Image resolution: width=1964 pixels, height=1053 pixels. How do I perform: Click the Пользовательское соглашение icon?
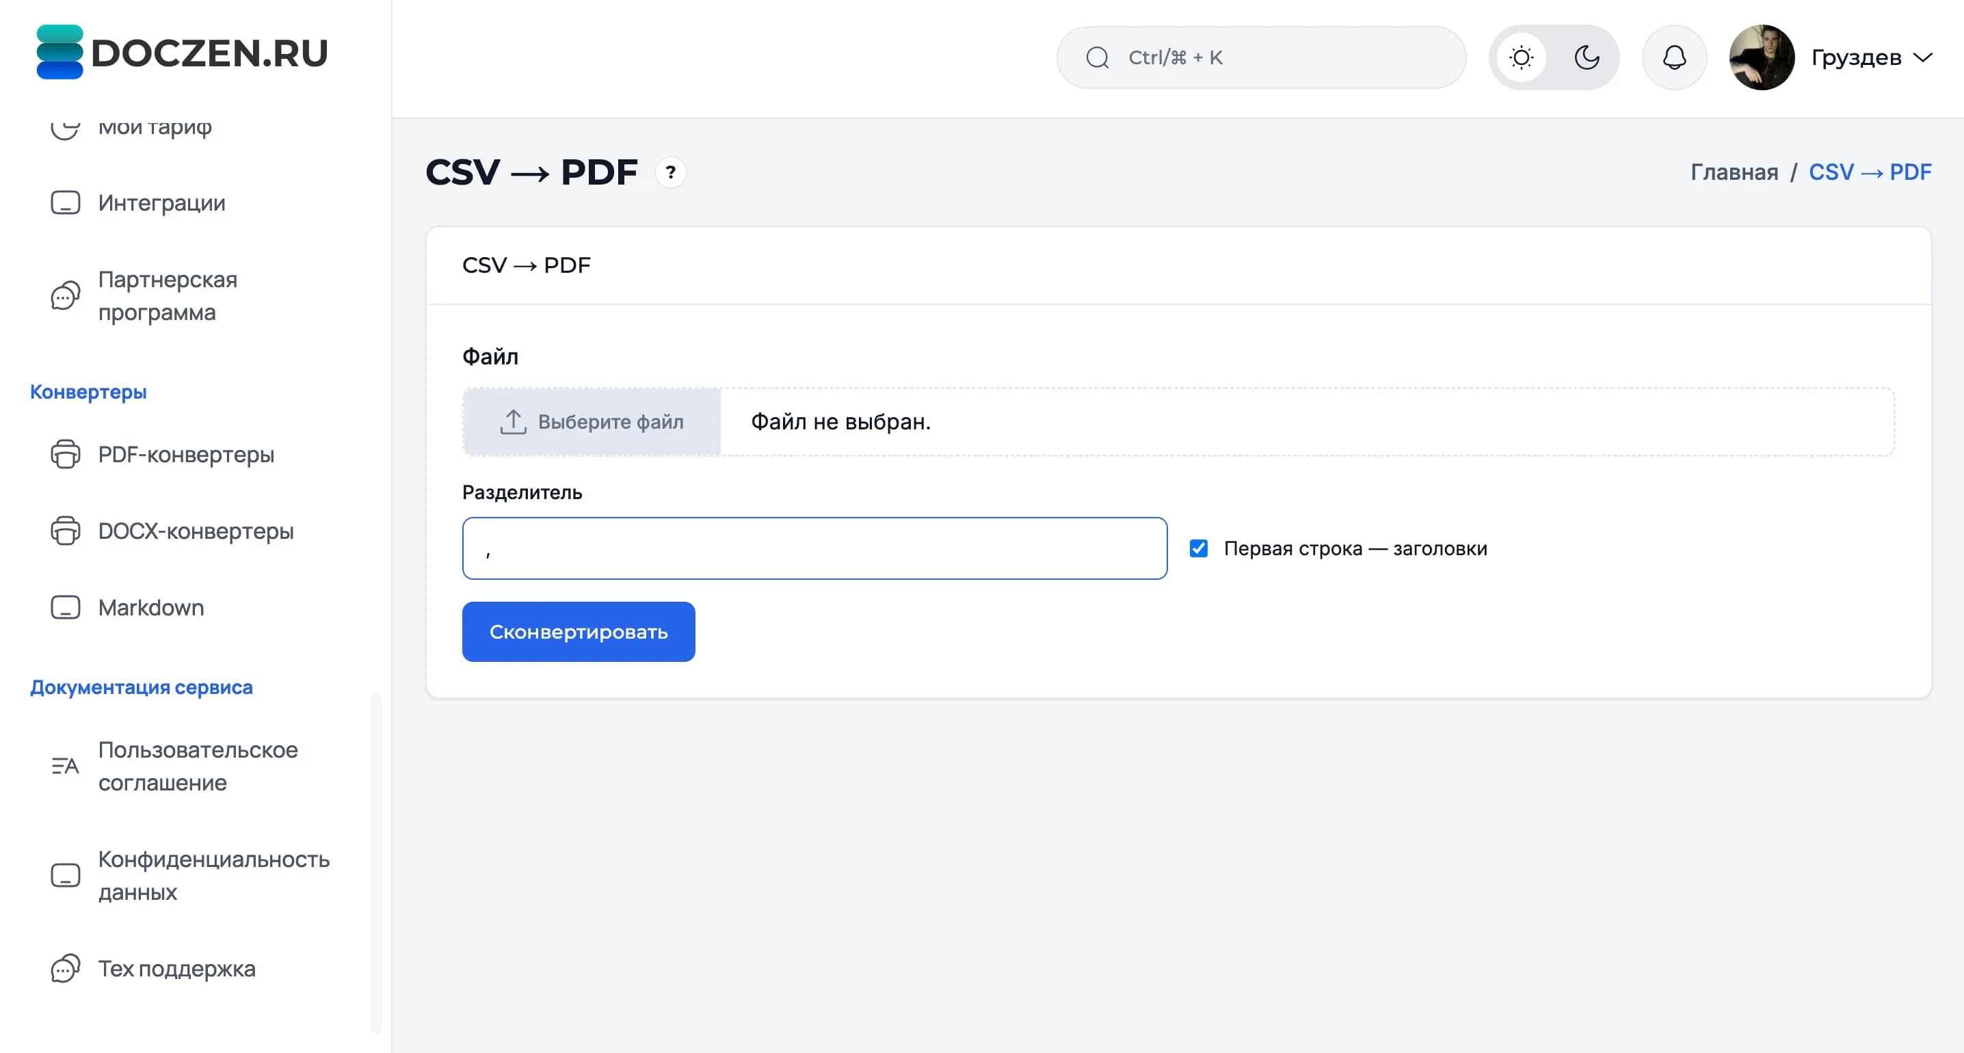(x=66, y=766)
